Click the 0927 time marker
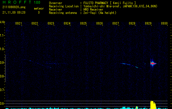 tap(116, 23)
